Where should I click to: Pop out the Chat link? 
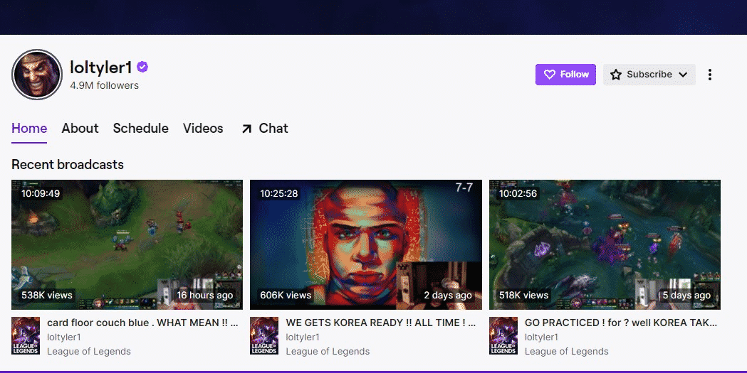click(265, 129)
